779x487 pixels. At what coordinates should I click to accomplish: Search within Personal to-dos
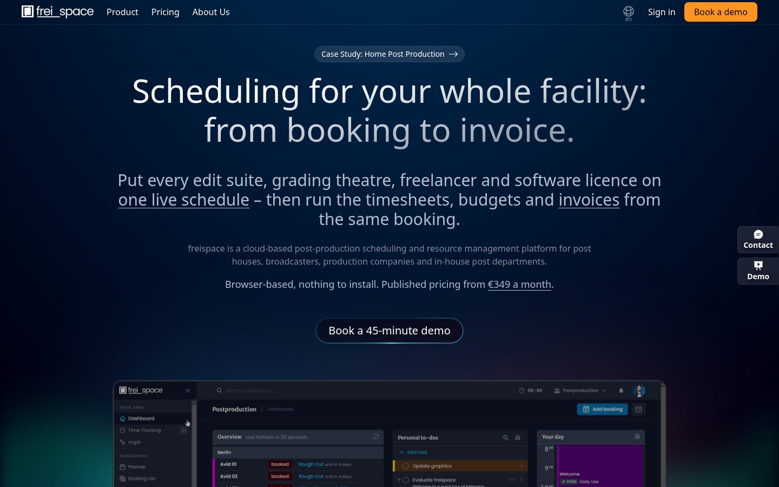506,437
